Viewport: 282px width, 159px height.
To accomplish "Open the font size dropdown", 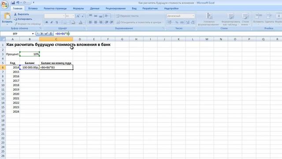I will (73, 16).
